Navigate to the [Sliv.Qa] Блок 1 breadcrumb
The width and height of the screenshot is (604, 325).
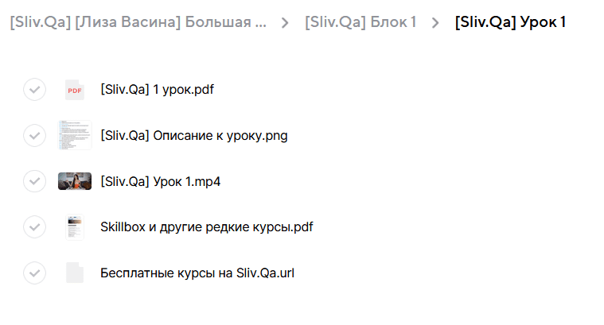[360, 23]
